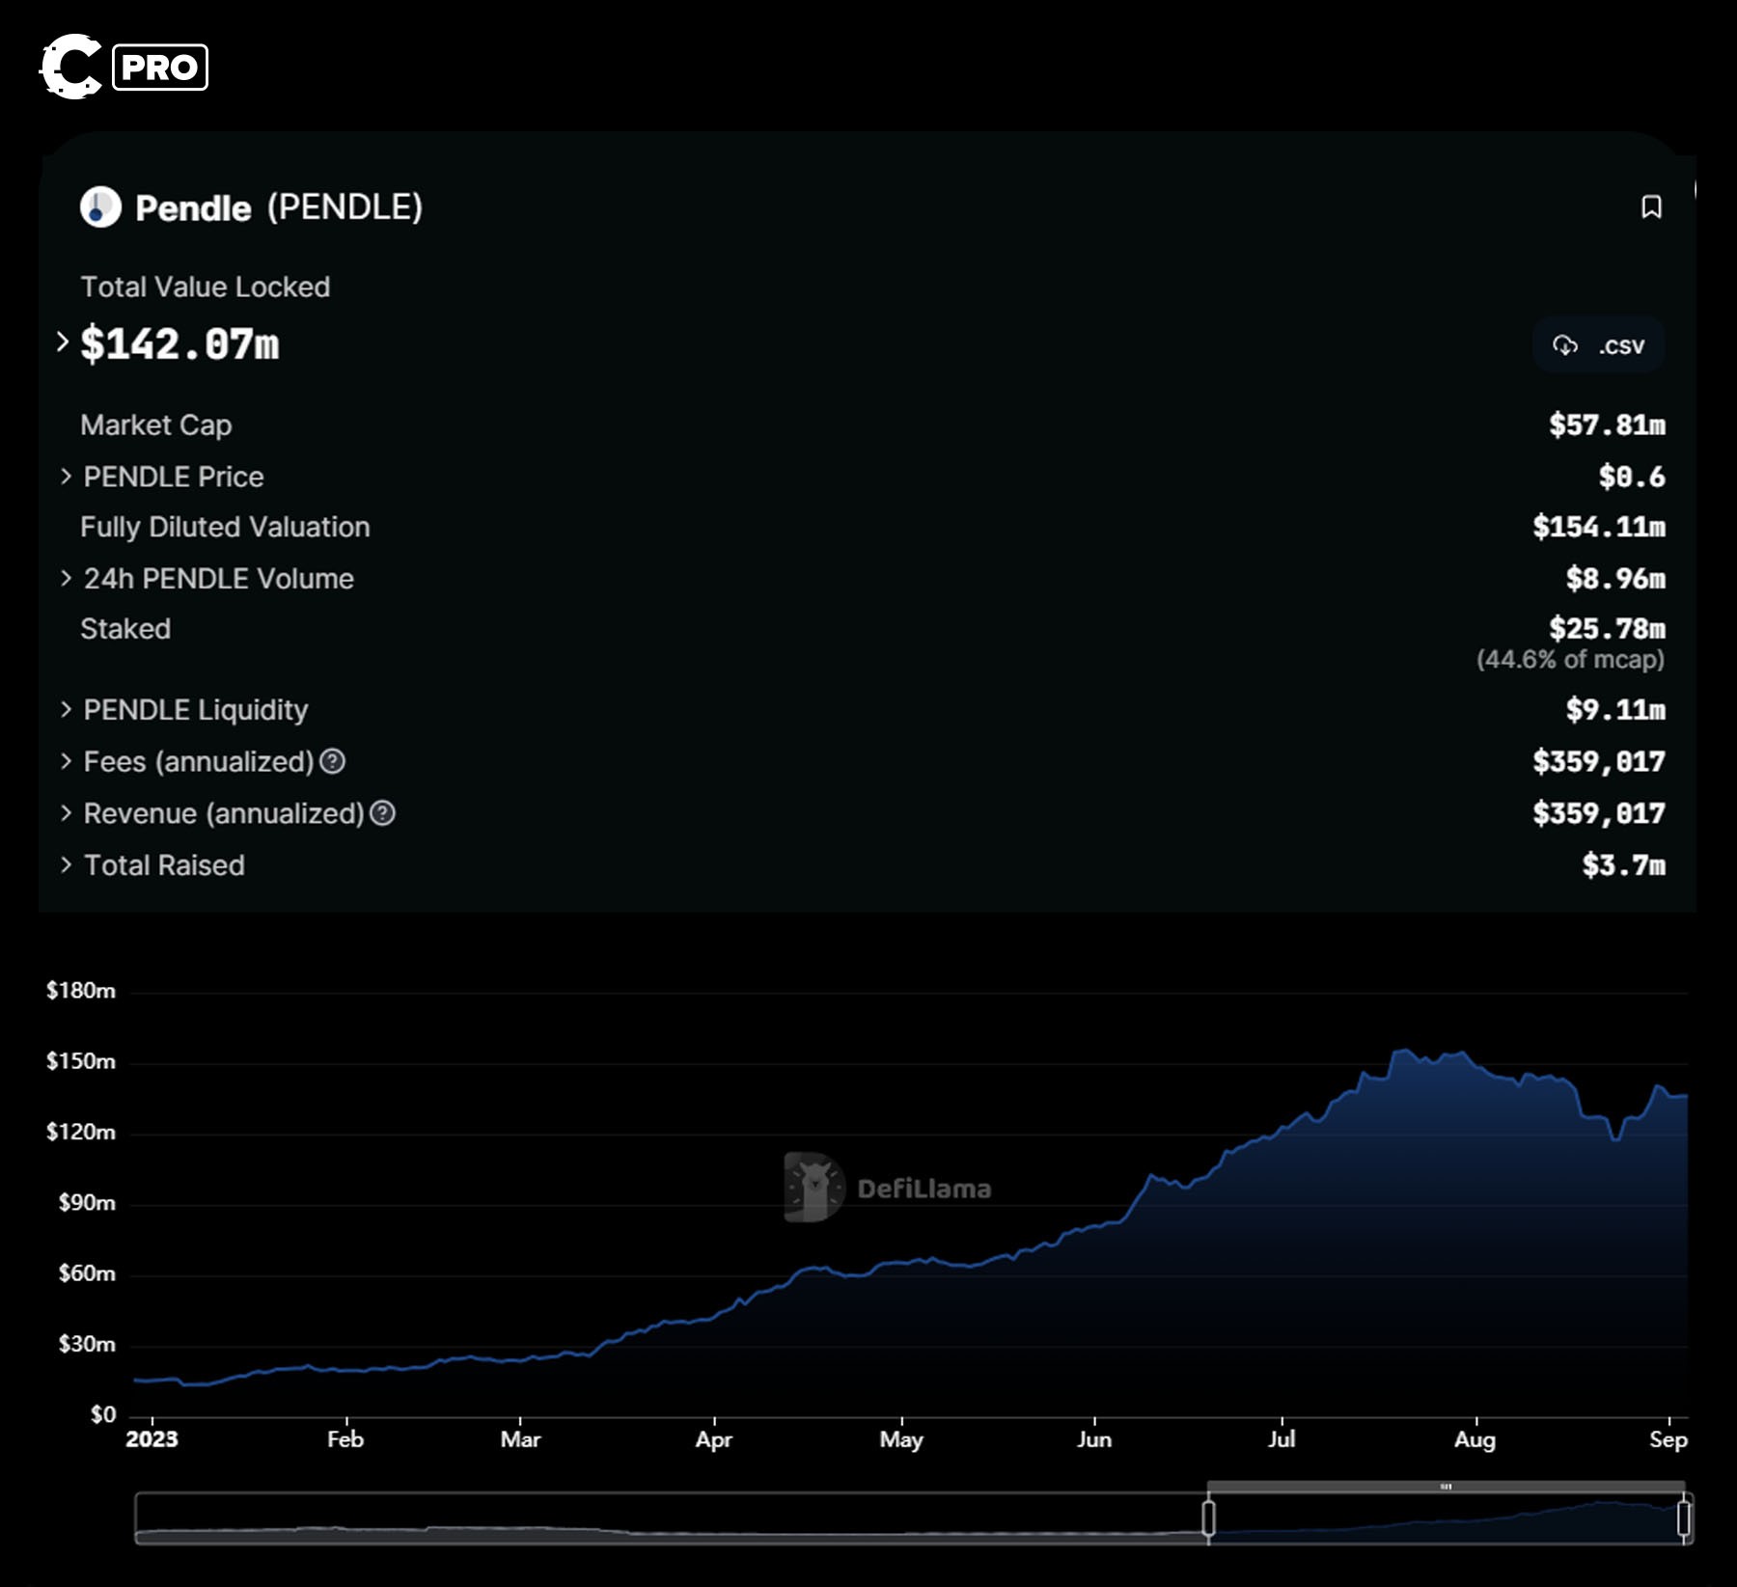
Task: Click the download cloud icon beside .csv
Action: click(1567, 346)
